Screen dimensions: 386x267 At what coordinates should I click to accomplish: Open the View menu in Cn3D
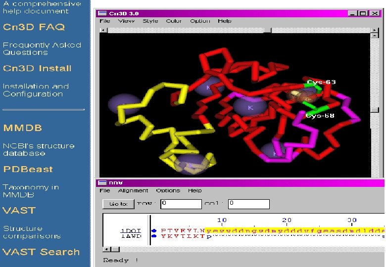point(126,21)
